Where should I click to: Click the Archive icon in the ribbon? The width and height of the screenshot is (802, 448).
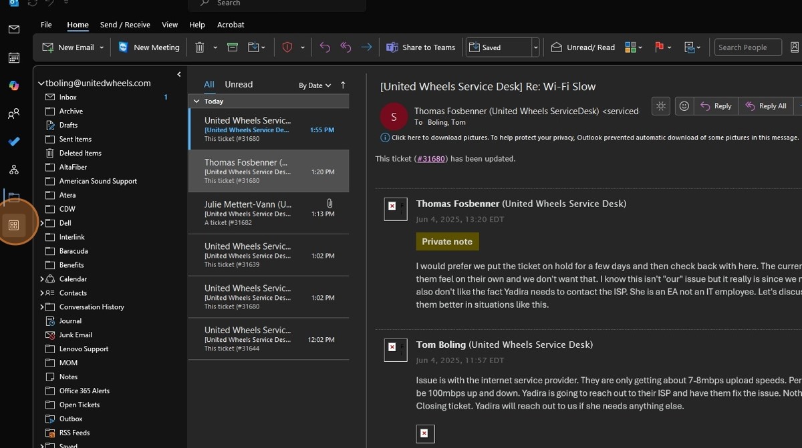[232, 47]
